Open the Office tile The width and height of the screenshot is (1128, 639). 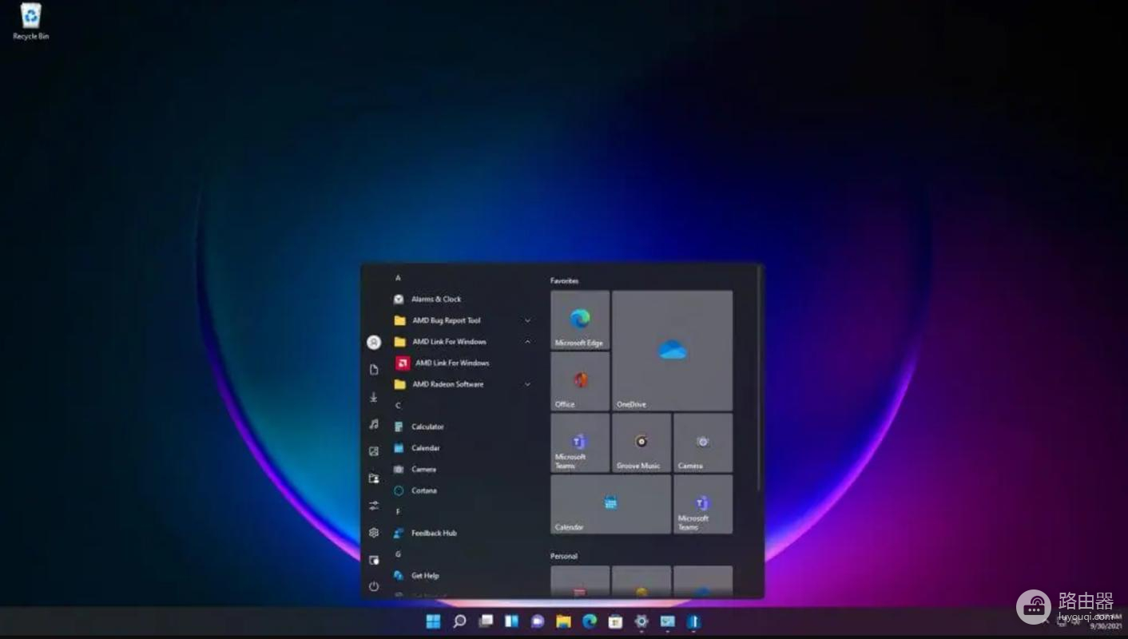click(x=580, y=381)
